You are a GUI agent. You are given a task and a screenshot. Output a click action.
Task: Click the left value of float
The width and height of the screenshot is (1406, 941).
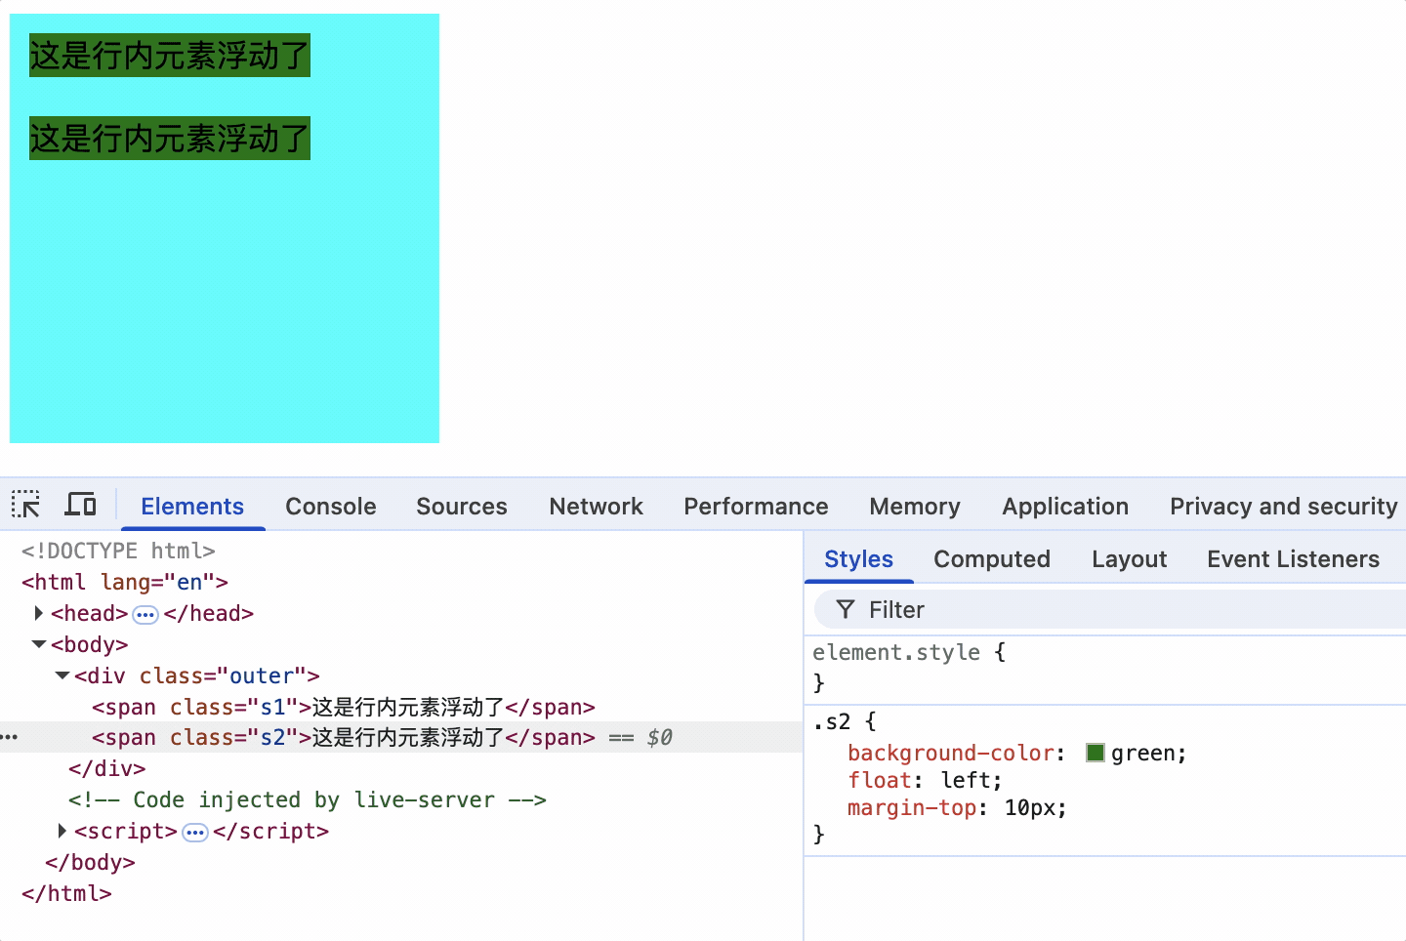coord(966,780)
